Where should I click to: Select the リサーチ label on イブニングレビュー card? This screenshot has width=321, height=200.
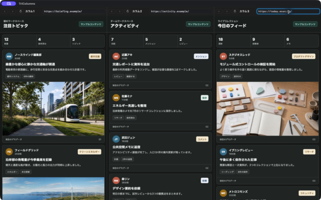click(x=309, y=152)
